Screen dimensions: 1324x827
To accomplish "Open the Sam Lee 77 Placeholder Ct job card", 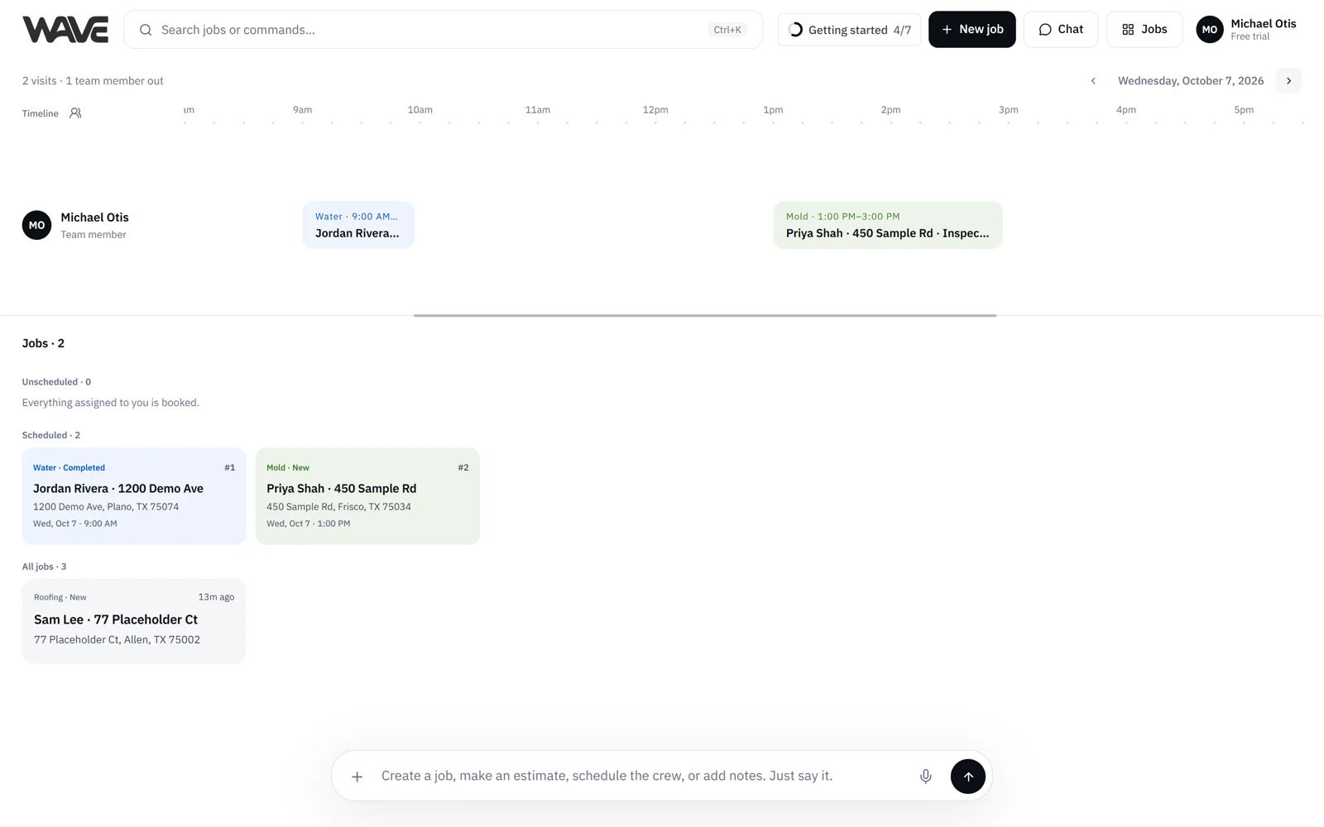I will (x=134, y=620).
